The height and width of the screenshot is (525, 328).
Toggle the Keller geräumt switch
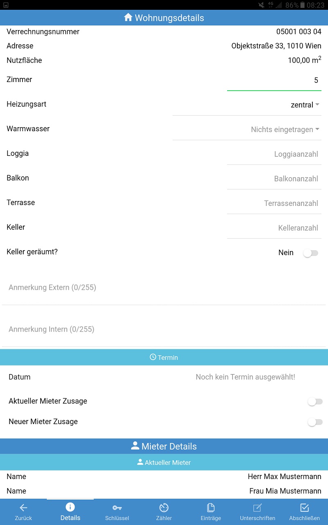[310, 253]
